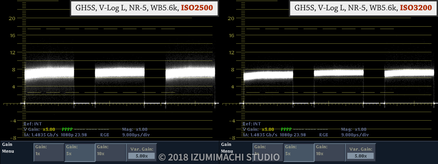Select Gain 5x in the ISO3200 panel

click(x=299, y=152)
